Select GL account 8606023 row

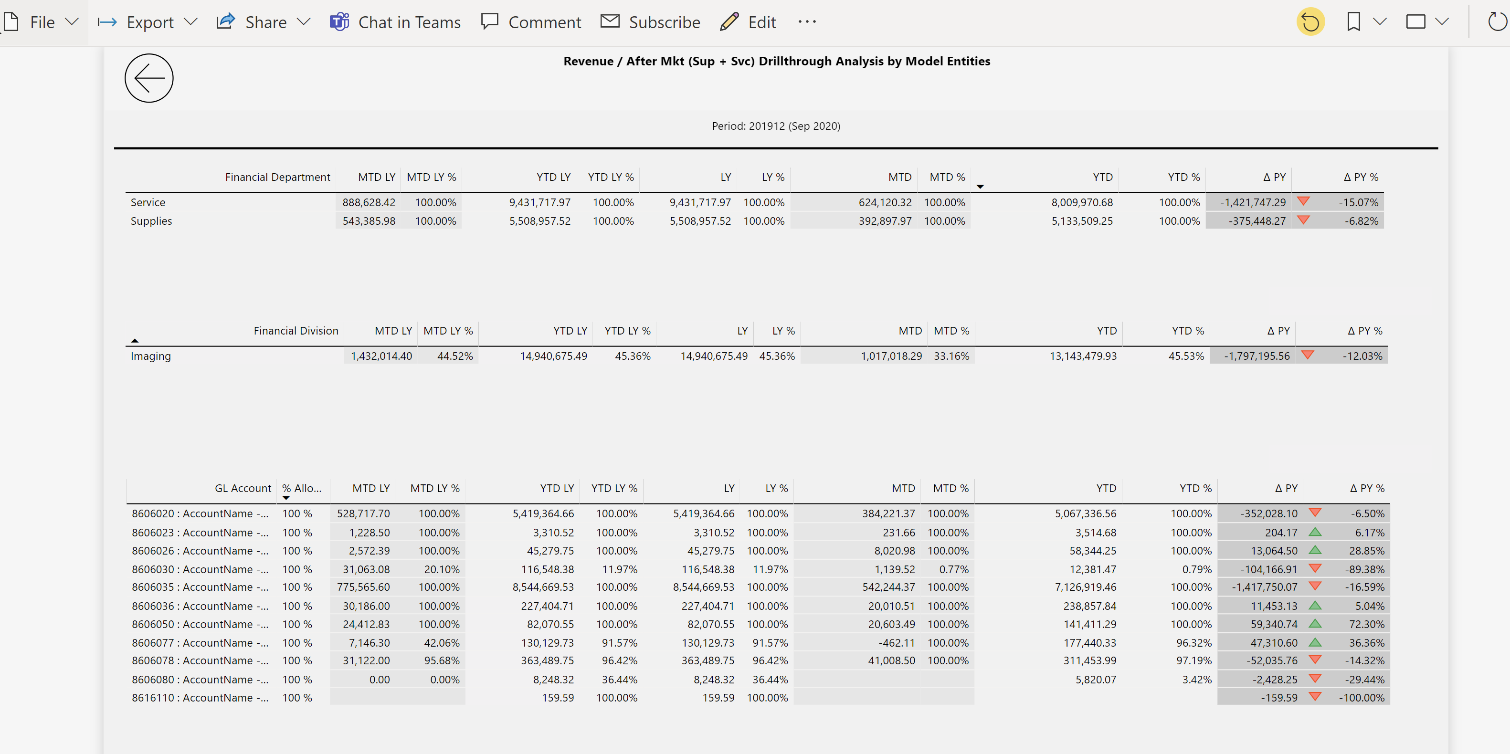pos(758,533)
